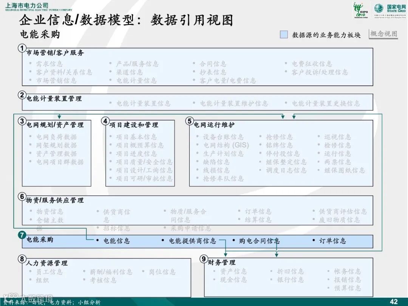The image size is (408, 306).
Task: Click the 招标信息 item
Action: point(116,228)
